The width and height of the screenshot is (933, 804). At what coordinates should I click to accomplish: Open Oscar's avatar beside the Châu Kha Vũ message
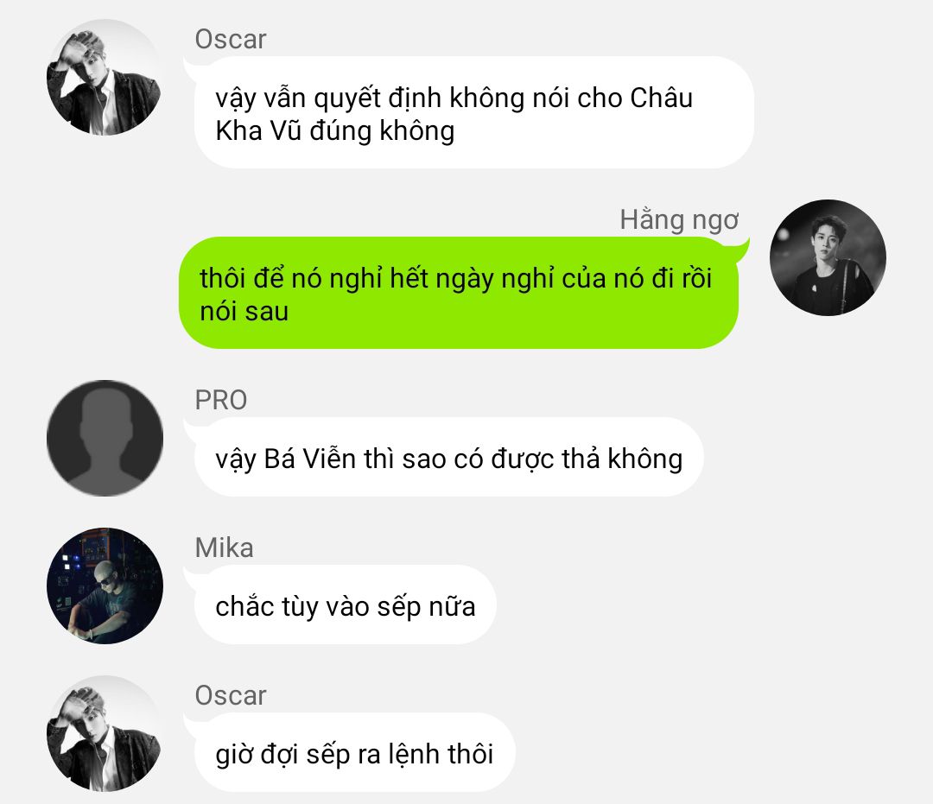click(x=105, y=78)
